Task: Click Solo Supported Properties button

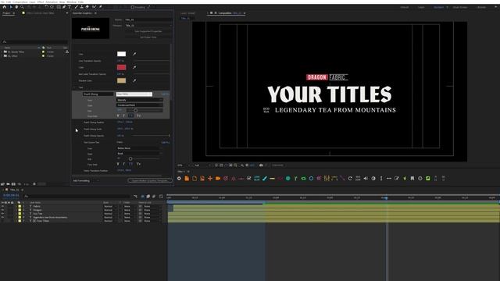Action: pyautogui.click(x=148, y=31)
